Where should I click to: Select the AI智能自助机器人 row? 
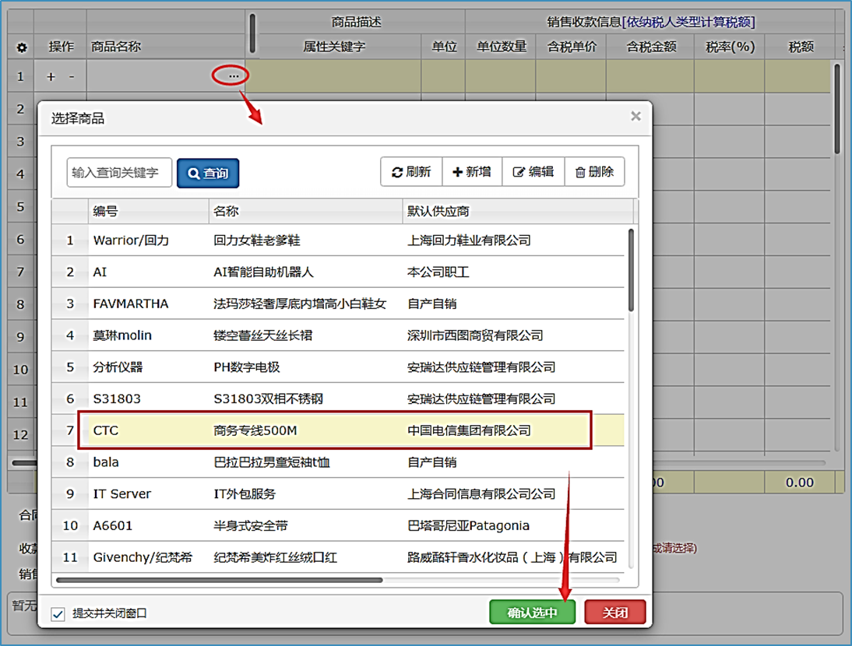coord(338,272)
